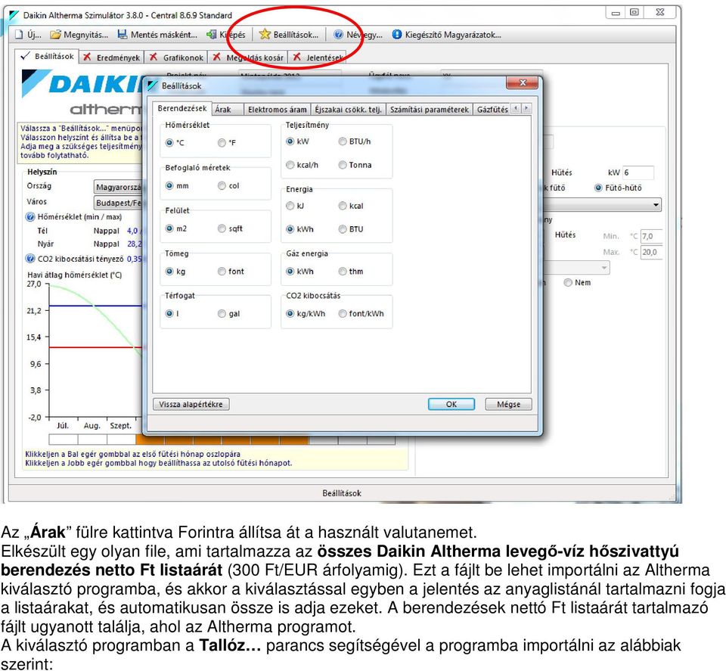Image resolution: width=726 pixels, height=671 pixels.
Task: Select font mass unit
Action: (222, 272)
